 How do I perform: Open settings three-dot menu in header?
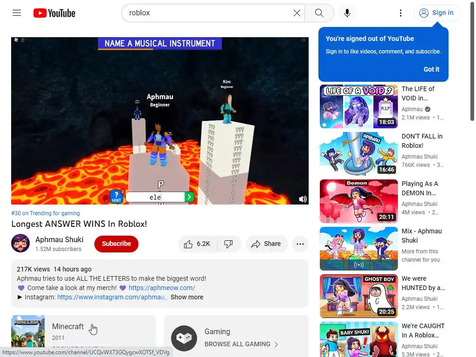401,13
